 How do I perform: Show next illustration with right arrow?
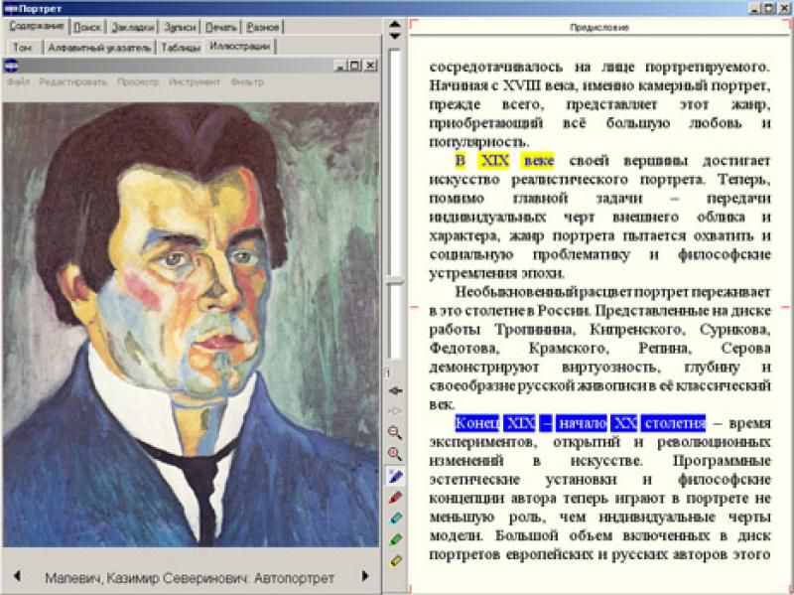click(x=365, y=576)
